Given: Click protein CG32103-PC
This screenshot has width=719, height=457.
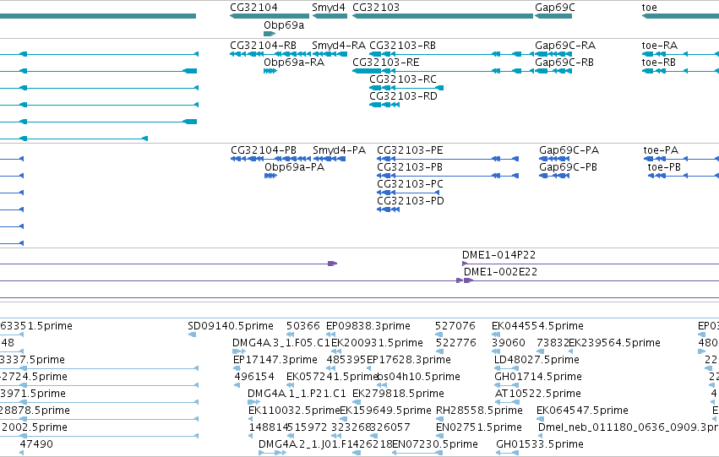Looking at the screenshot, I should click(x=410, y=184).
